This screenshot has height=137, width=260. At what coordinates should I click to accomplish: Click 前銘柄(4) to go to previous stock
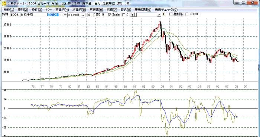point(62,10)
